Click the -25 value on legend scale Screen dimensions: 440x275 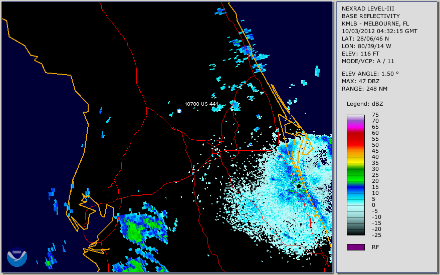click(376, 235)
